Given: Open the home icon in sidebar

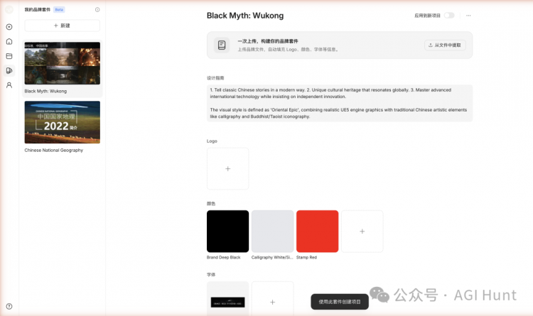Looking at the screenshot, I should 9,41.
